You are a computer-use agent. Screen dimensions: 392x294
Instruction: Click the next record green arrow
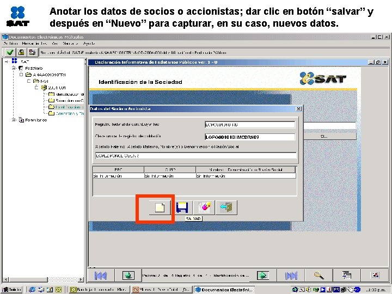(x=263, y=275)
